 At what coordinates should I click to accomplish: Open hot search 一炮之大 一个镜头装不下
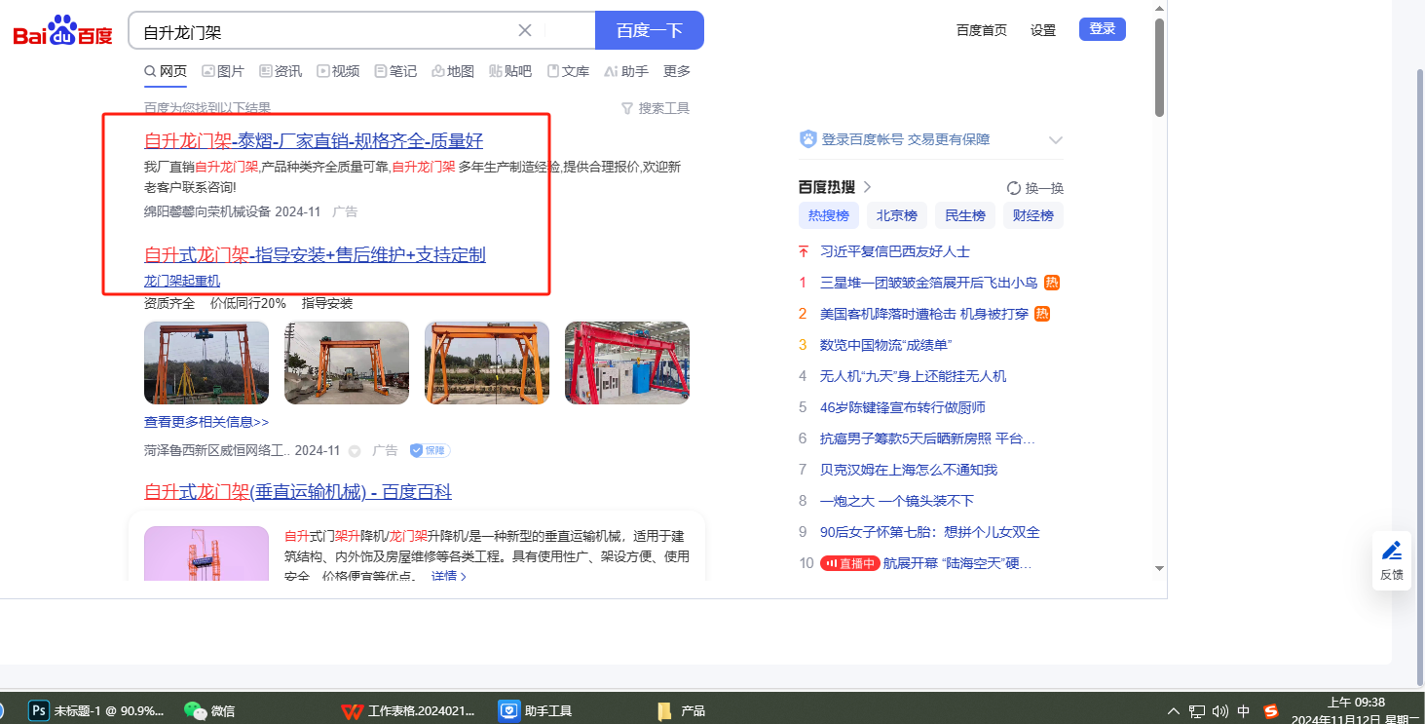tap(897, 501)
